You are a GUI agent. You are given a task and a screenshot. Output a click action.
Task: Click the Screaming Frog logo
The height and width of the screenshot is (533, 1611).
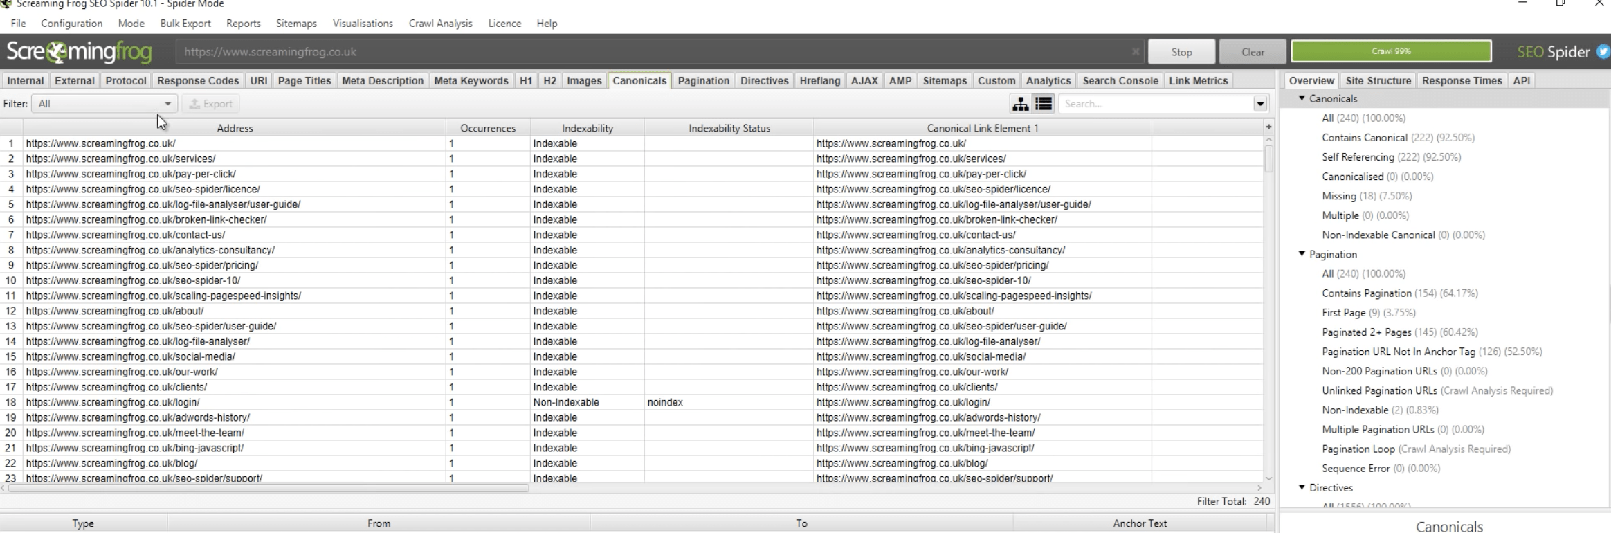pos(80,52)
